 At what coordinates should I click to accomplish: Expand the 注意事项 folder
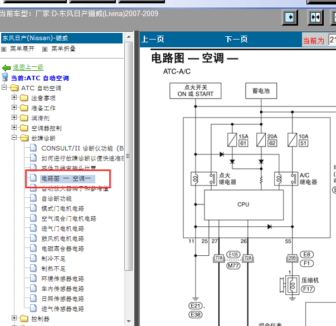14,98
